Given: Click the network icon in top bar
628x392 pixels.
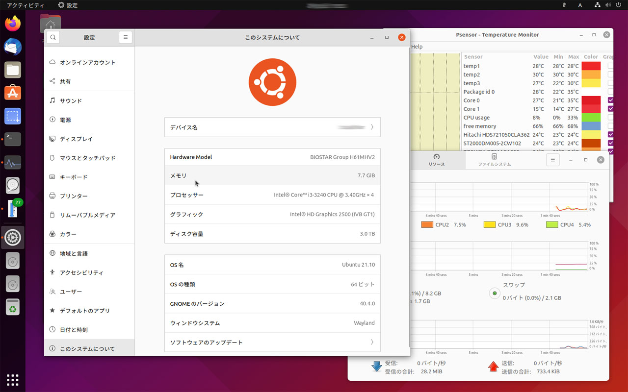Looking at the screenshot, I should [x=598, y=5].
